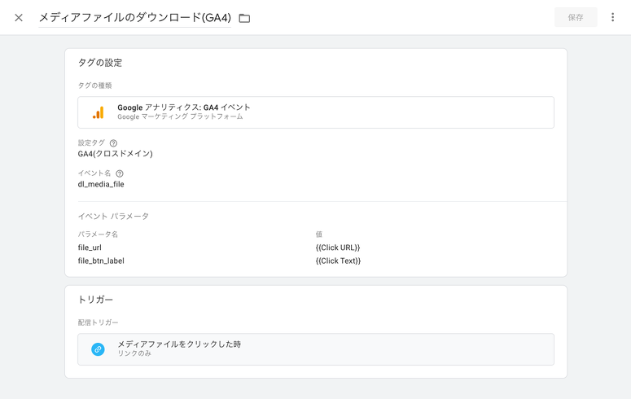Viewport: 631px width, 399px height.
Task: Edit the tag name title field
Action: click(x=134, y=17)
